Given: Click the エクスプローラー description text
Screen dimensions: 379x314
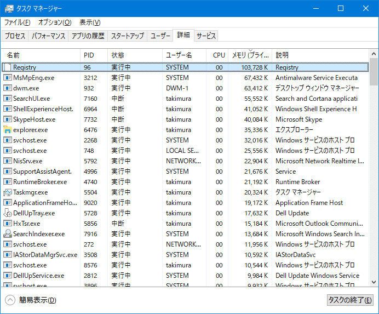Looking at the screenshot, I should click(294, 130).
